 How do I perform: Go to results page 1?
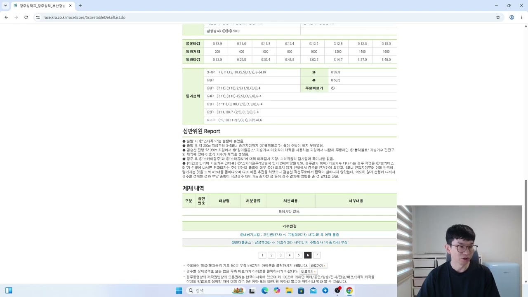pos(262,255)
